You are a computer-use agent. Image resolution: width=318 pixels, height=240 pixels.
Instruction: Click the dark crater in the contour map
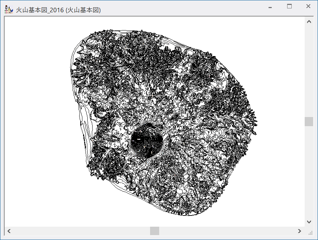point(147,140)
